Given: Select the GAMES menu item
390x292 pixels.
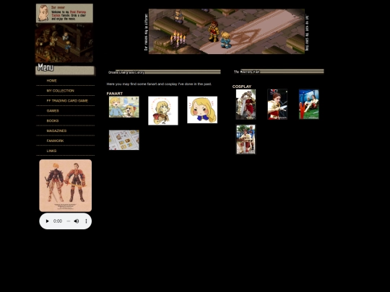Looking at the screenshot, I should 53,111.
